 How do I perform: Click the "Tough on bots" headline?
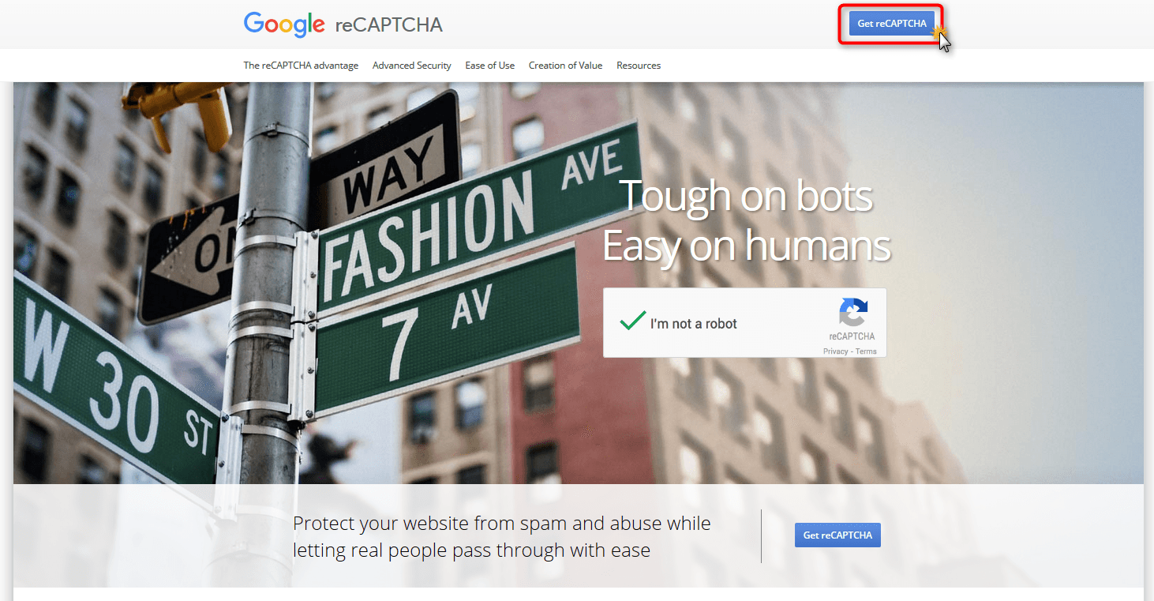[746, 196]
